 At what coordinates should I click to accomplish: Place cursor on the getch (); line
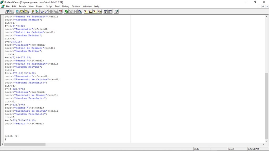pyautogui.click(x=12, y=136)
